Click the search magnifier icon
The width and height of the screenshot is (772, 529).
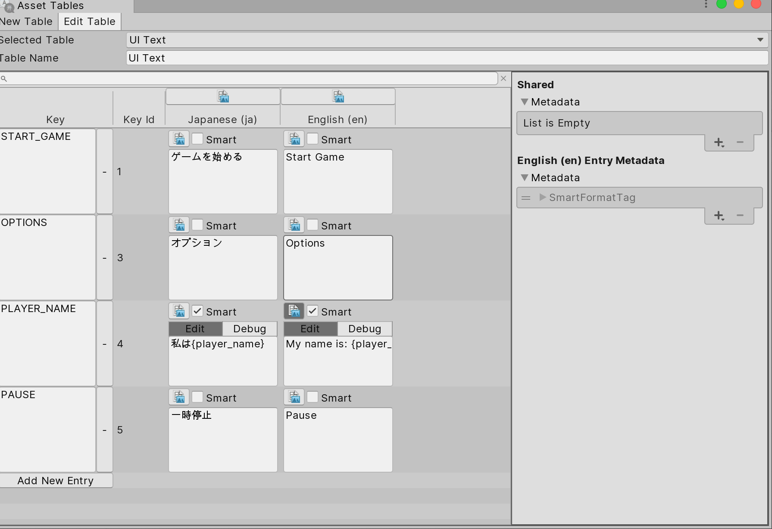click(4, 78)
